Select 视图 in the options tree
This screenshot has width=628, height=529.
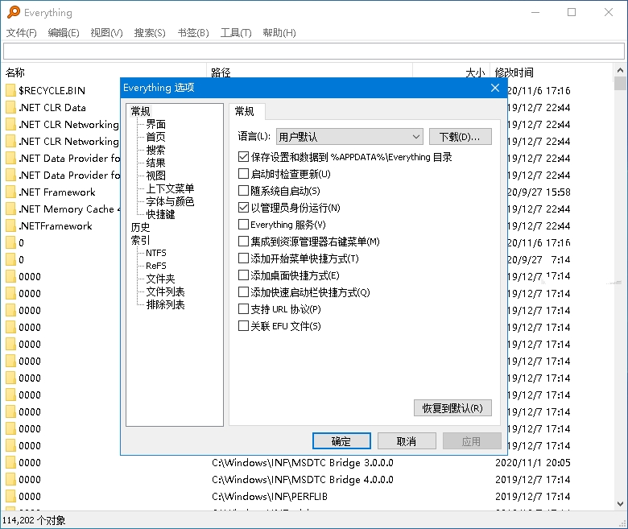(156, 176)
